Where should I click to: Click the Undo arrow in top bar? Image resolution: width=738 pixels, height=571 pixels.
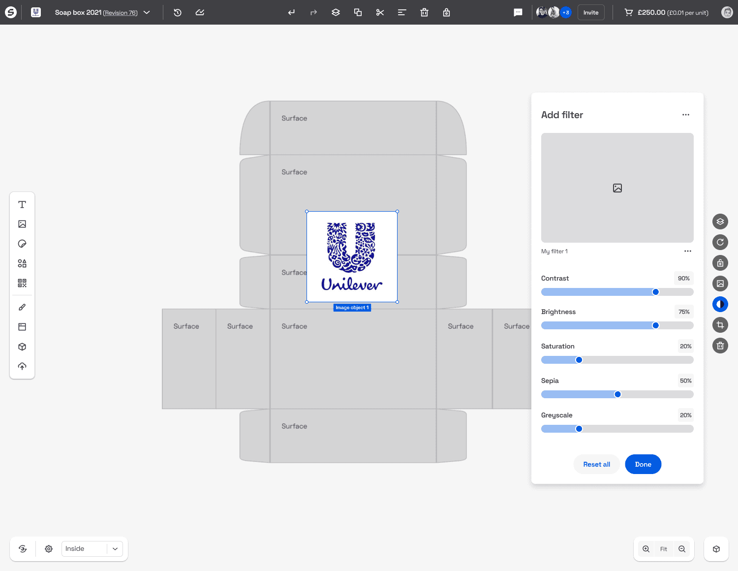[x=291, y=12]
